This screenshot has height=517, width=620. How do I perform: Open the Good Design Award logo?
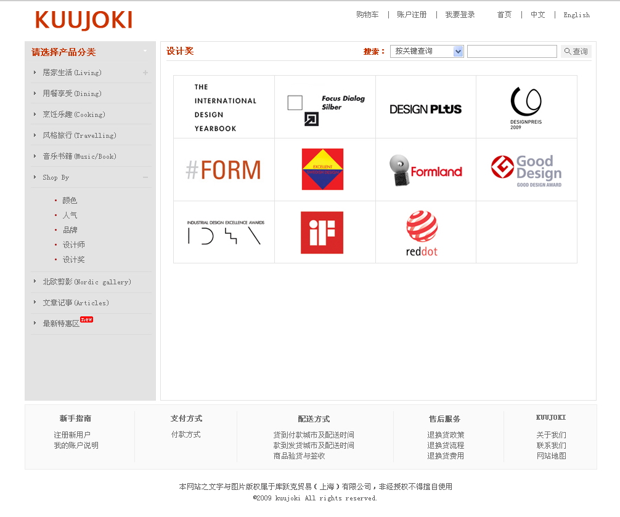pos(526,170)
